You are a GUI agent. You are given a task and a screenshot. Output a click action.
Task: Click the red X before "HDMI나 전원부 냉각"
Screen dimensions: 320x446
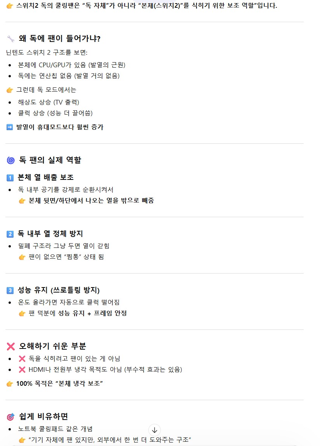point(22,369)
